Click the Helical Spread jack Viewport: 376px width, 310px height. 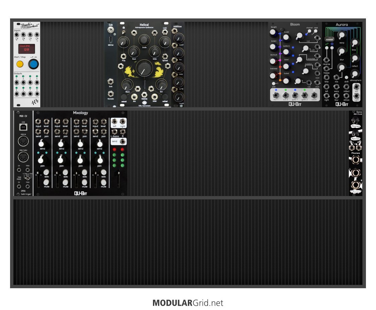click(165, 56)
